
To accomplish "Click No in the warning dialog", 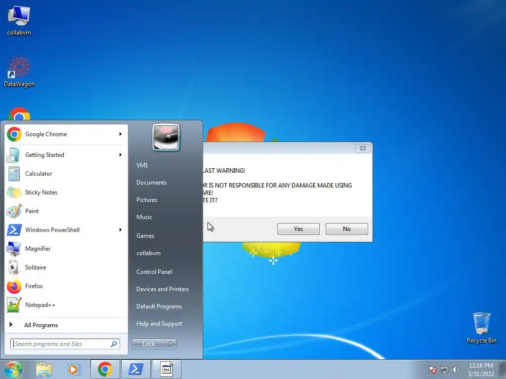I will (346, 229).
